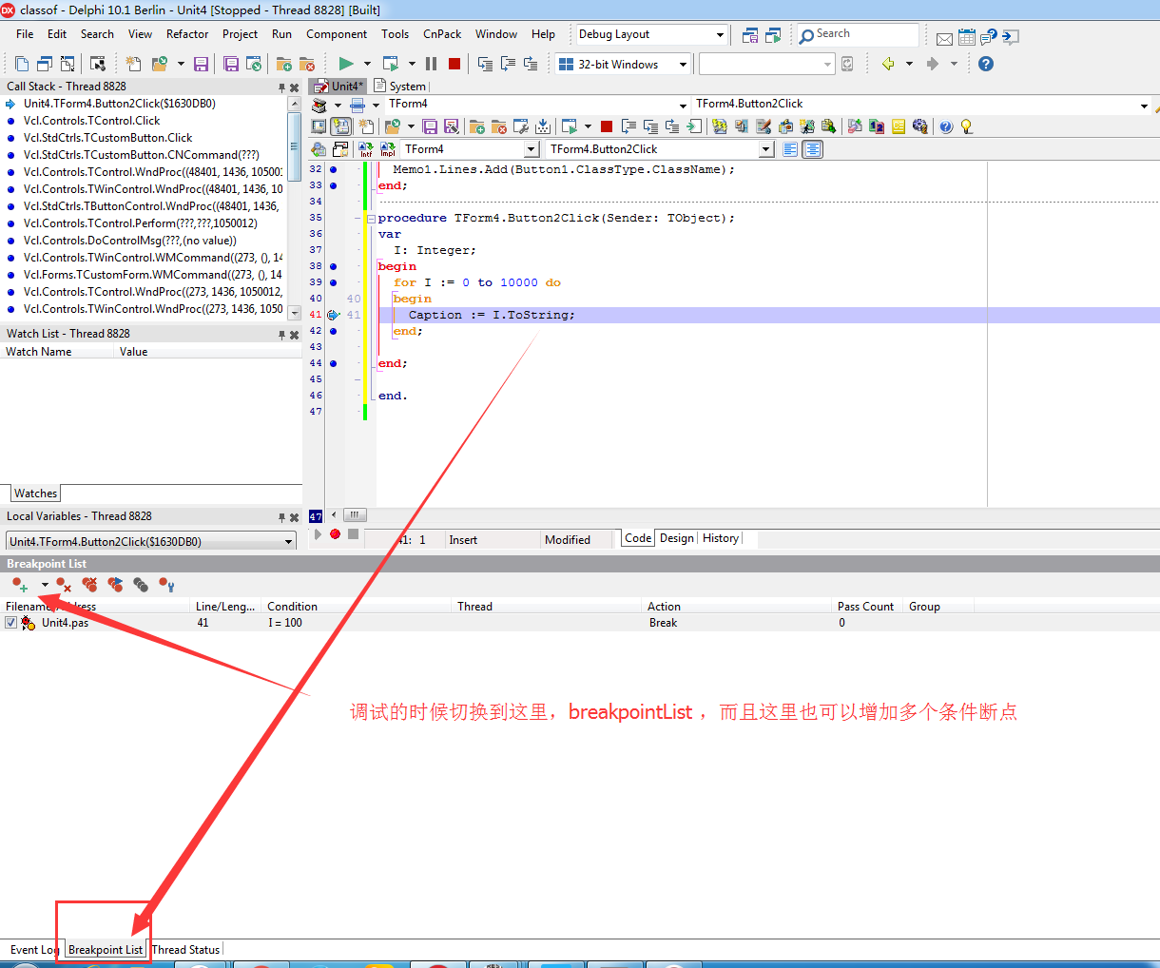This screenshot has height=968, width=1160.
Task: Click the Add file to project icon
Action: [x=283, y=64]
